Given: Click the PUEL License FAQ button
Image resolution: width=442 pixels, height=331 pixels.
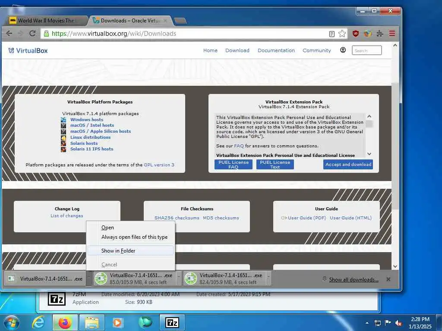Looking at the screenshot, I should coord(234,164).
